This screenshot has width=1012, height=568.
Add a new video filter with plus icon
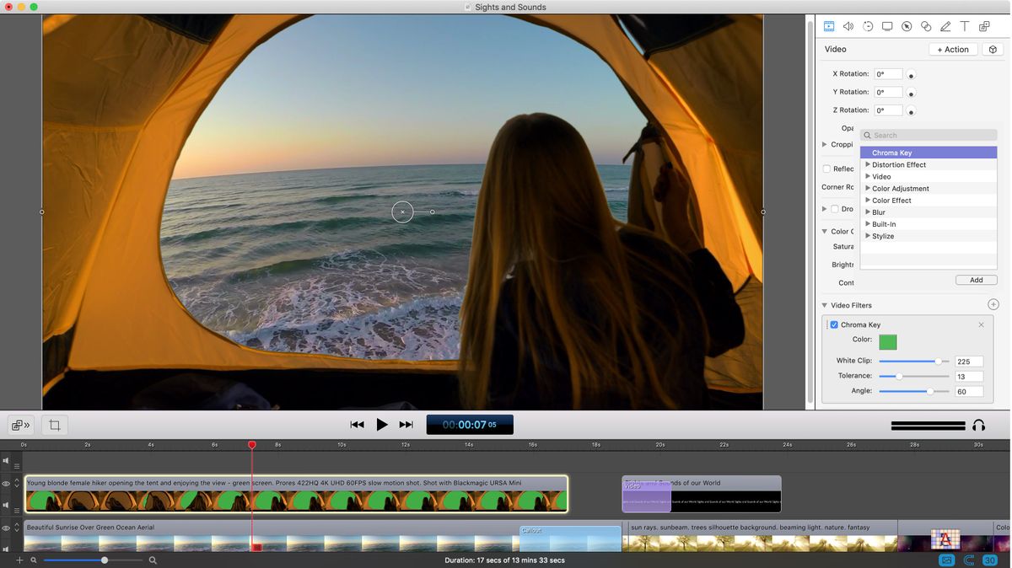tap(993, 305)
